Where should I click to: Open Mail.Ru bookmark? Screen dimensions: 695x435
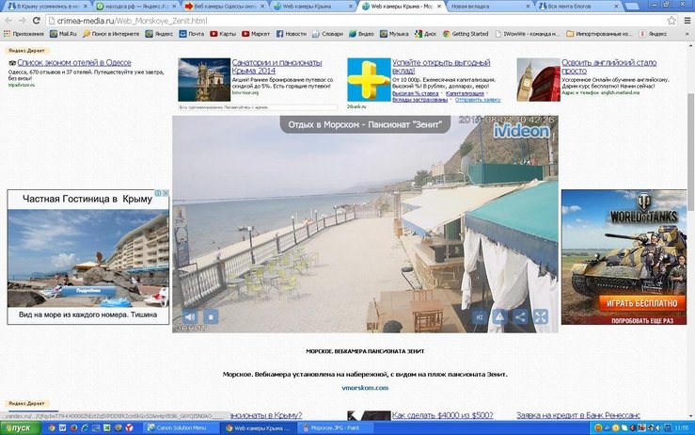[x=63, y=34]
